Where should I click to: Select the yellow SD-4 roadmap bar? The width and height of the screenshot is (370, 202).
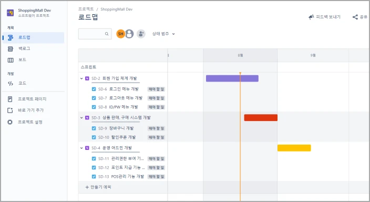tap(294, 148)
